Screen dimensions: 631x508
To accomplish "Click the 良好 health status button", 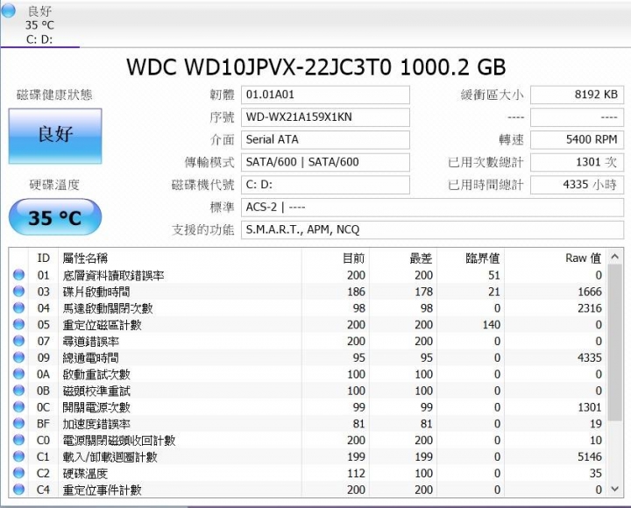I will (55, 136).
